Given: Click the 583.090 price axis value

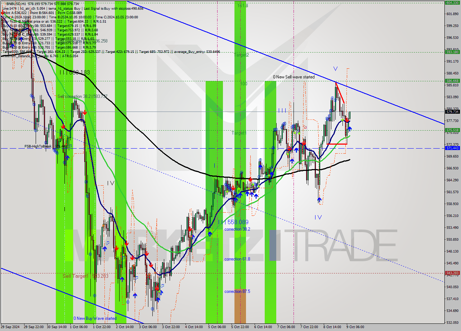Looking at the screenshot, I should tap(452, 97).
